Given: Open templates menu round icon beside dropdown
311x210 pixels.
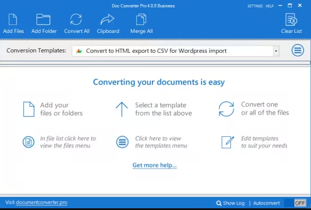Looking at the screenshot, I should coord(298,51).
